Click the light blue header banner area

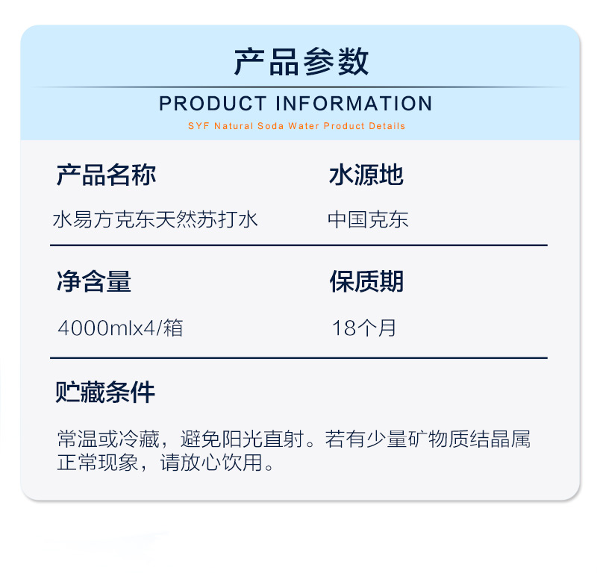pos(301,83)
